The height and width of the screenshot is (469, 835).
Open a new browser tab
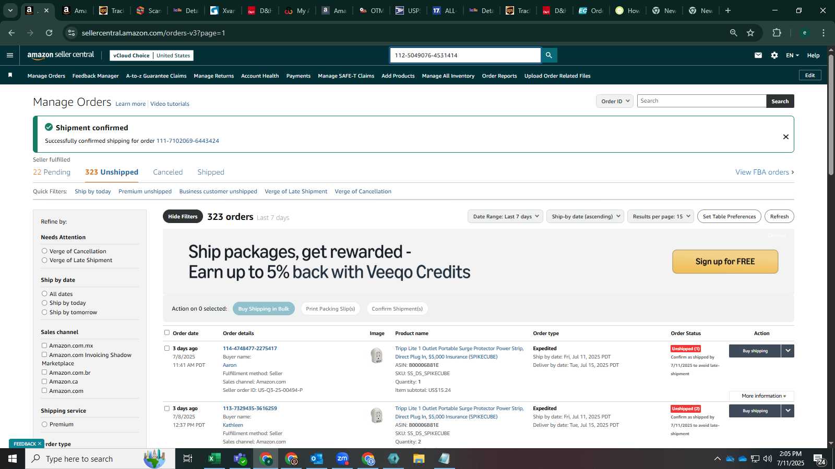[x=728, y=10]
